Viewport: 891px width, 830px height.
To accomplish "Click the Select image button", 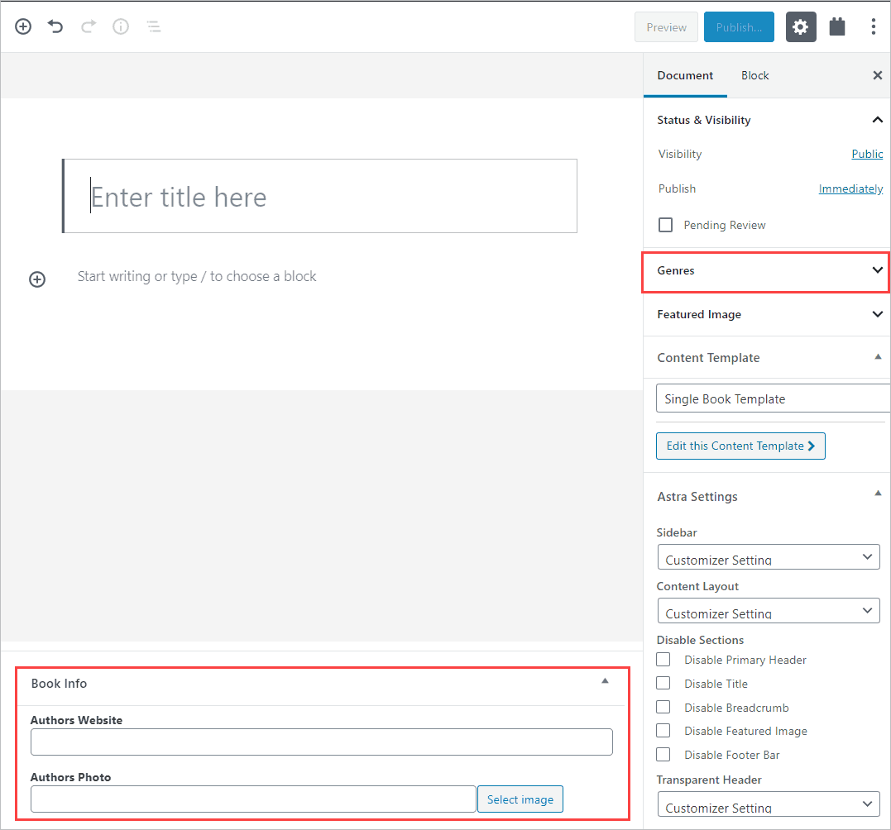I will click(520, 799).
